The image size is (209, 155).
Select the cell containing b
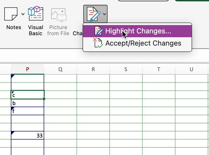click(x=28, y=103)
